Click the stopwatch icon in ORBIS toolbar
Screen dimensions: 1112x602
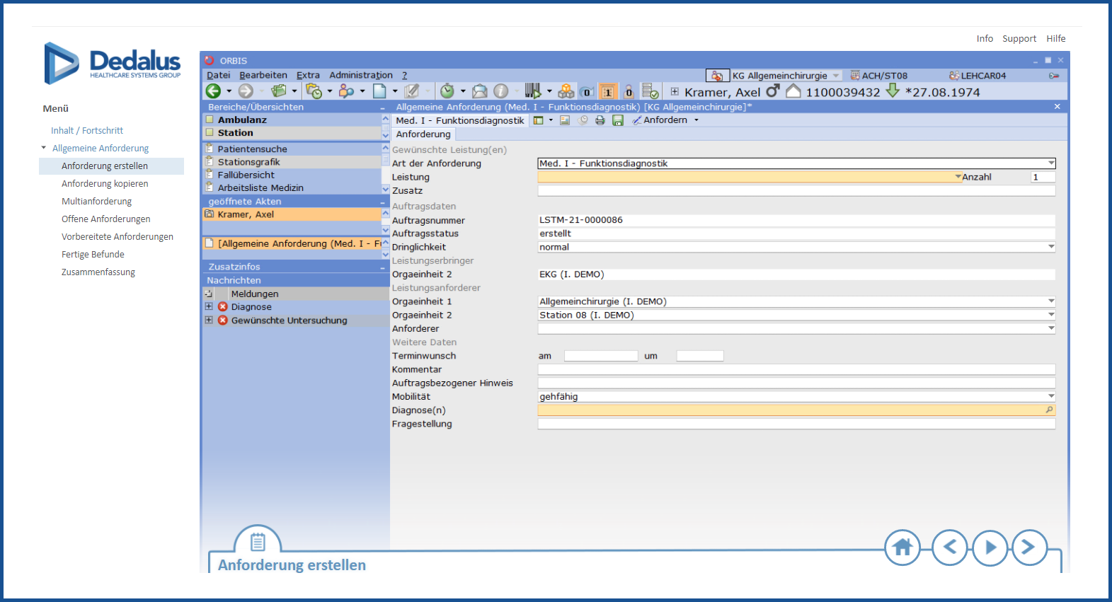coord(447,91)
